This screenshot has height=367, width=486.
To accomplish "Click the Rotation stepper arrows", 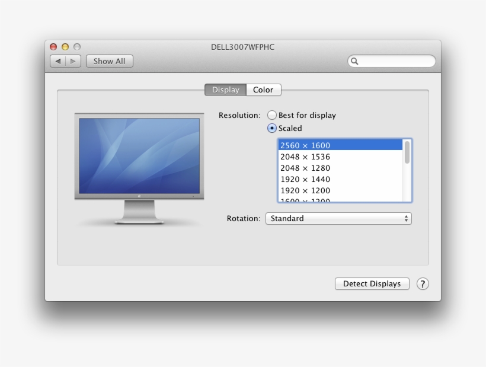I will tap(406, 218).
